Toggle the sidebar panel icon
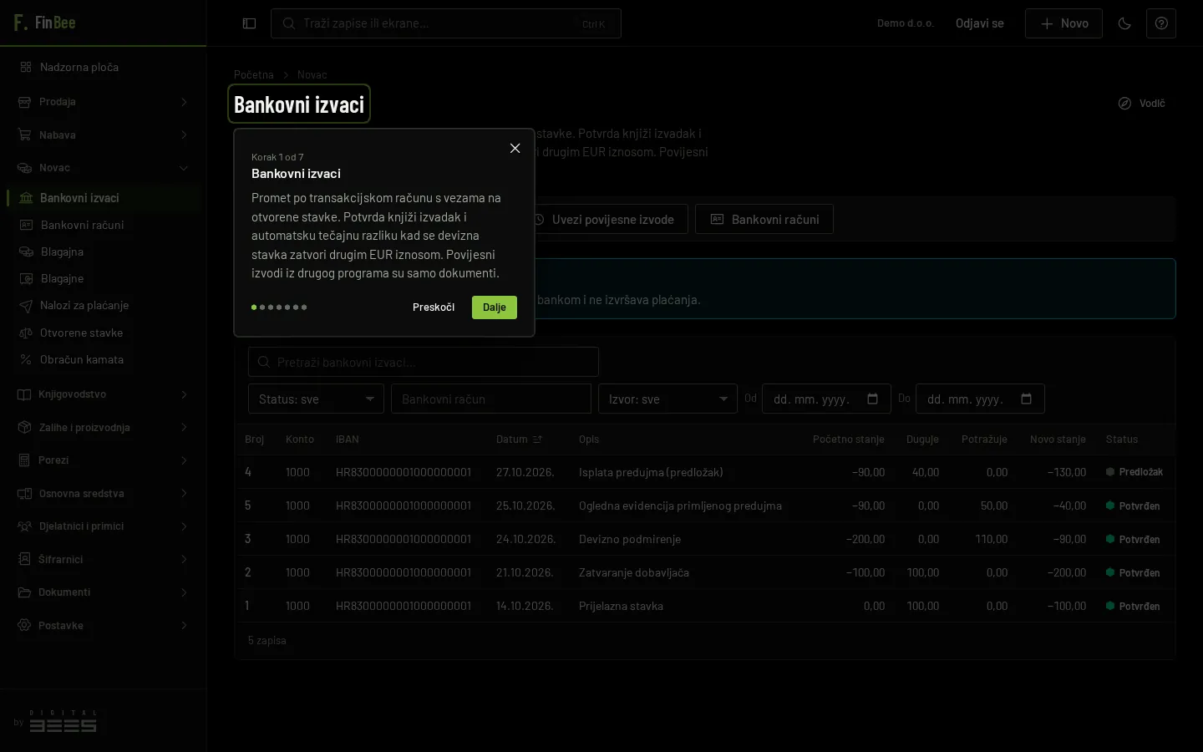1203x752 pixels. (249, 23)
